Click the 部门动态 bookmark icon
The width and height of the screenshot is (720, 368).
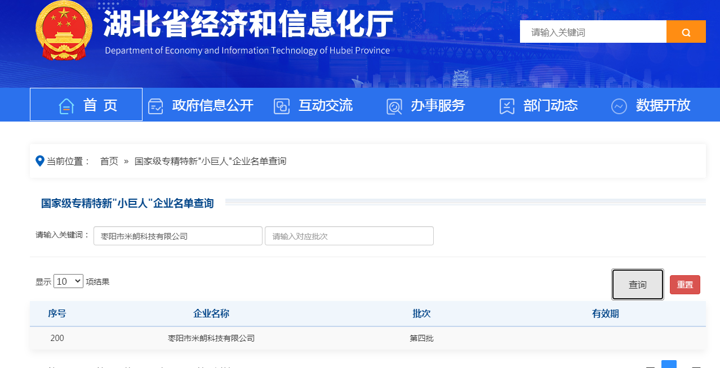(x=507, y=106)
